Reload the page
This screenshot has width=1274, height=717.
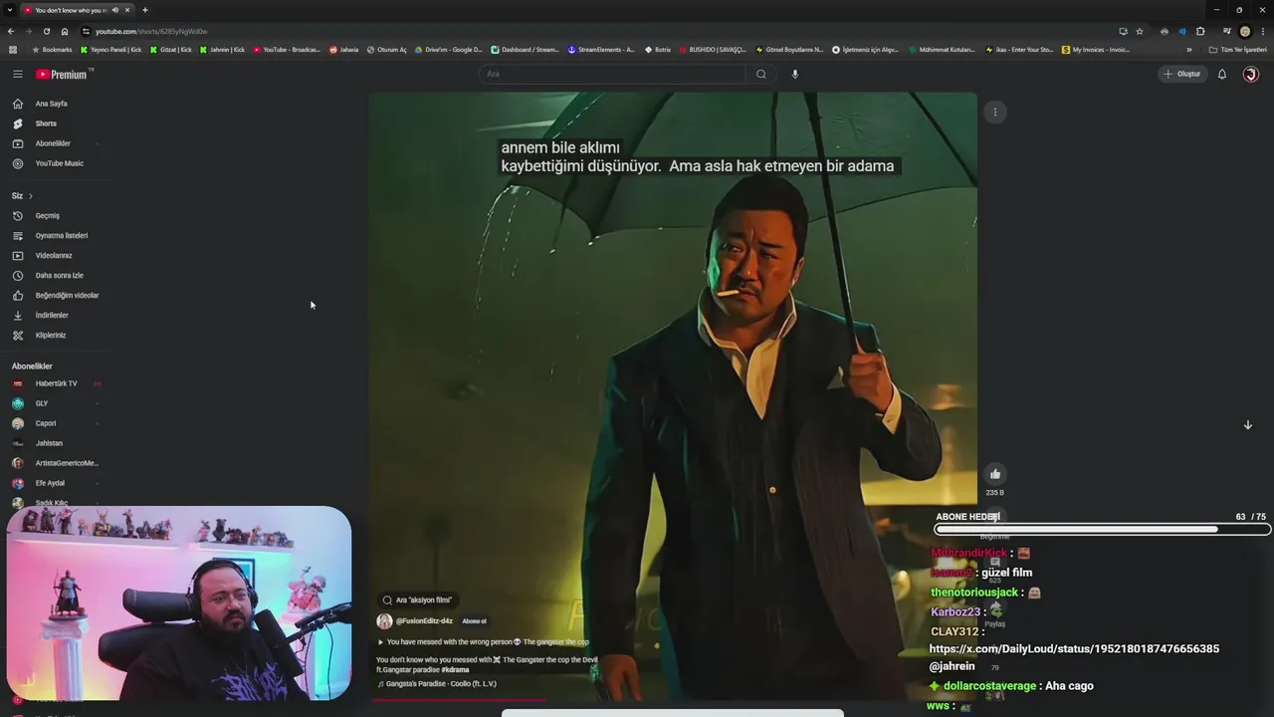(47, 31)
